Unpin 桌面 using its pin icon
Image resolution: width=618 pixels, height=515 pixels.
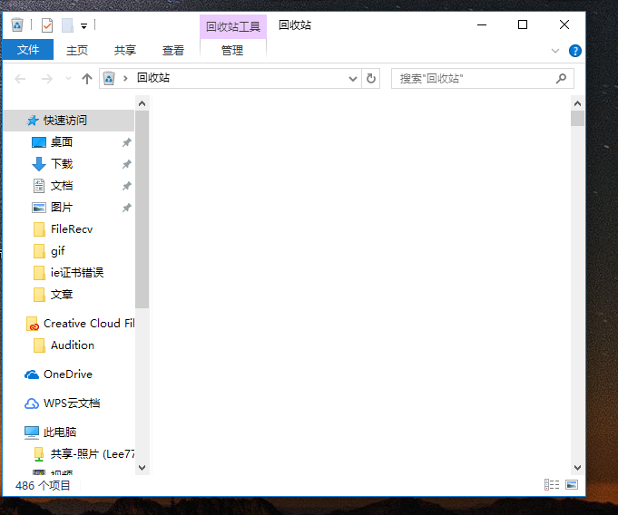127,142
